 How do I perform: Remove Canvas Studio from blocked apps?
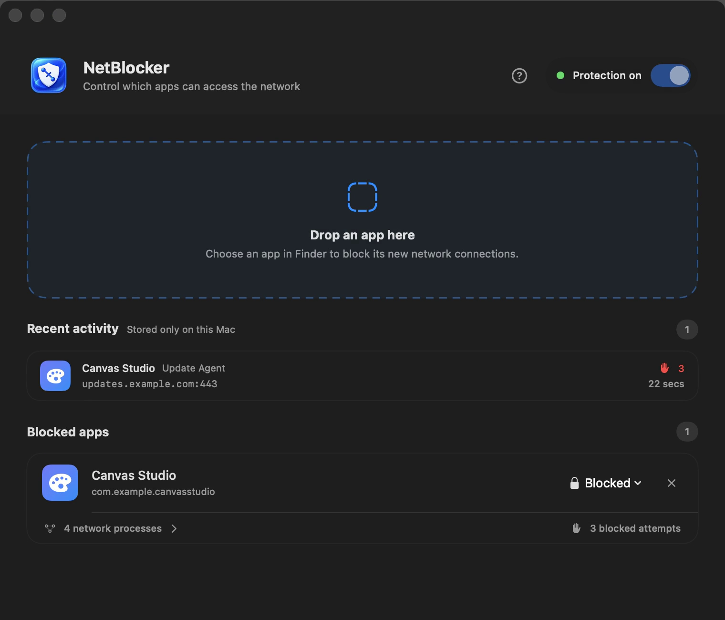(x=672, y=483)
